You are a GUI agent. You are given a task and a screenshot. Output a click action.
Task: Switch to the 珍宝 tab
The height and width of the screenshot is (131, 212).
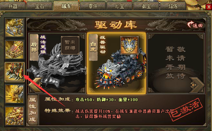pos(120,6)
